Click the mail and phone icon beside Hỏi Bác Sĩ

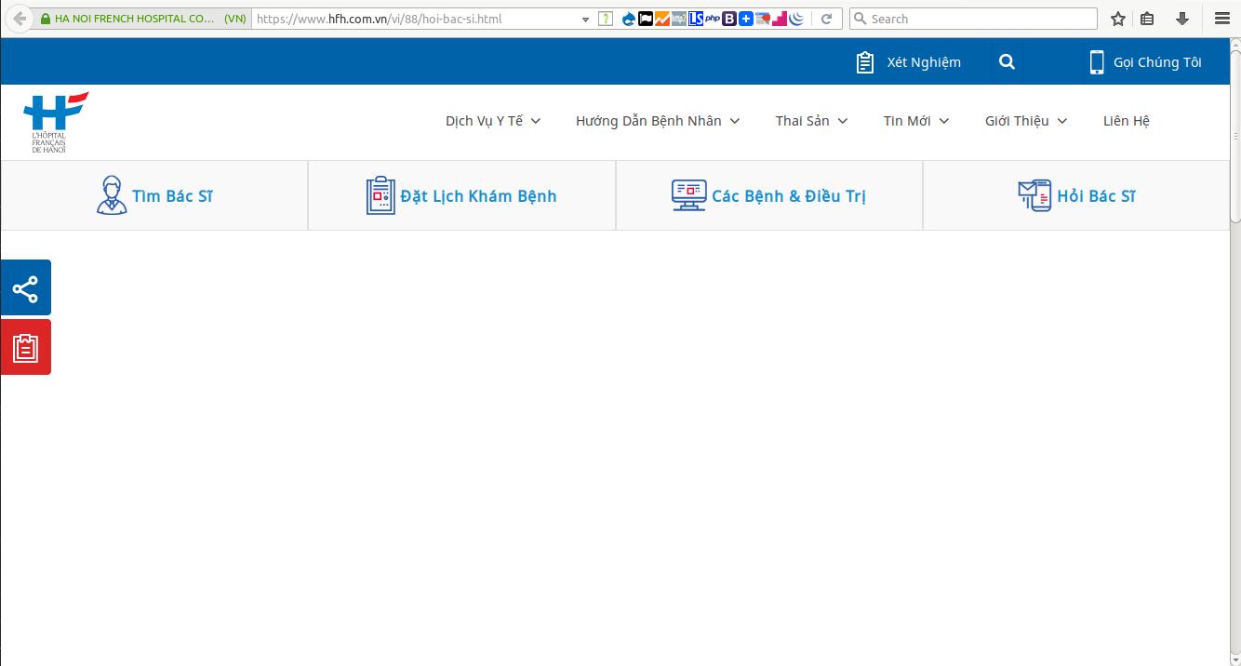pyautogui.click(x=1034, y=195)
